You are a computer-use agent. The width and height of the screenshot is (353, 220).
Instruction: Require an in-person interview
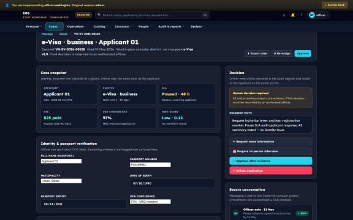pos(271,152)
